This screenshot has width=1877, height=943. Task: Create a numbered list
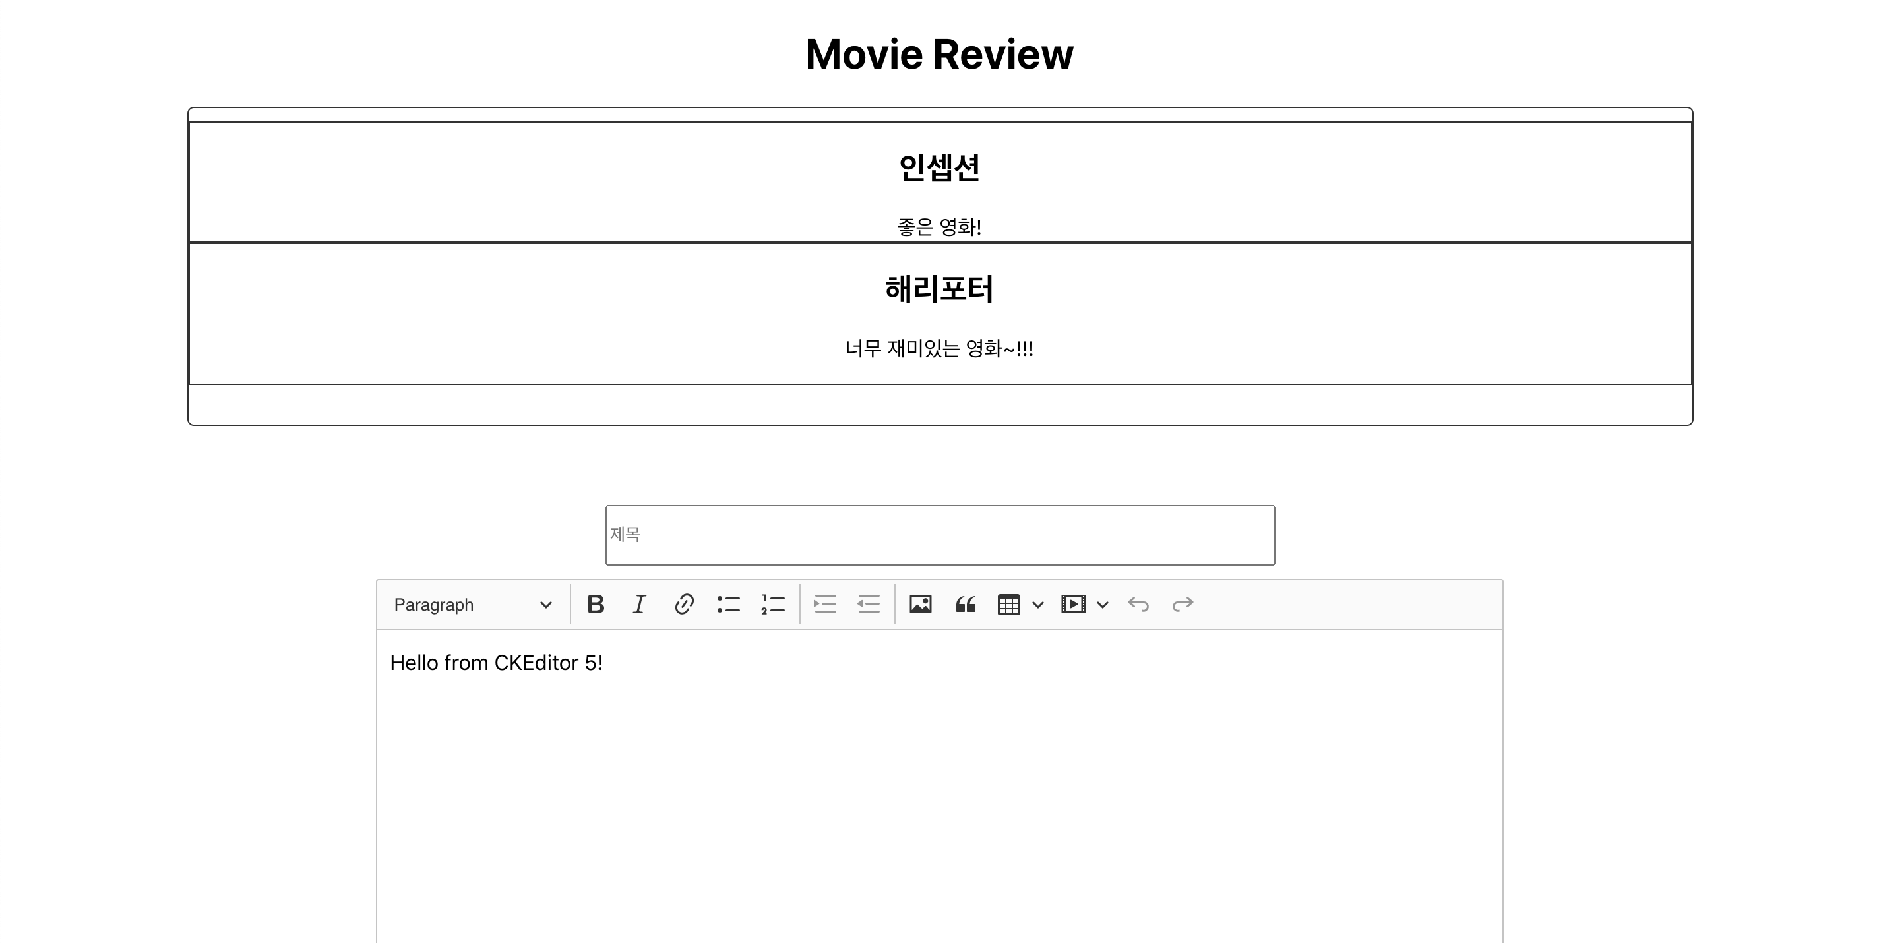click(772, 604)
